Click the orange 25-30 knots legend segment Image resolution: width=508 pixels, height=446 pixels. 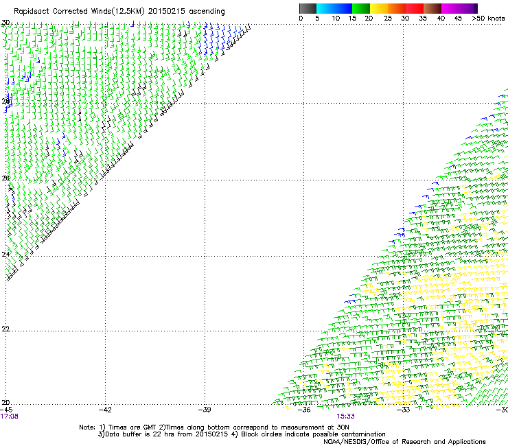tap(397, 8)
